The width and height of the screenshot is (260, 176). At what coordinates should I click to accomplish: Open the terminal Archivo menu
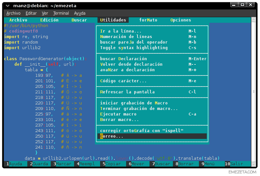(x=13, y=13)
